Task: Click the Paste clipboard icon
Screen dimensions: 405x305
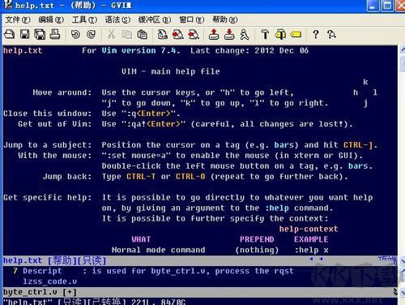Action: click(x=142, y=35)
